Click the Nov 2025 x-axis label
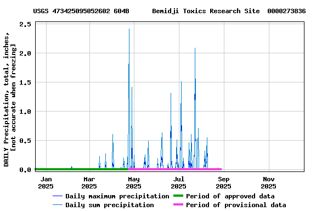Image resolution: width=316 pixels, height=211 pixels. pyautogui.click(x=269, y=183)
